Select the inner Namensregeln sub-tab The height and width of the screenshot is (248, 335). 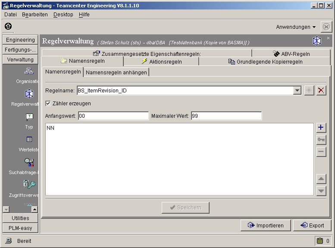[63, 72]
